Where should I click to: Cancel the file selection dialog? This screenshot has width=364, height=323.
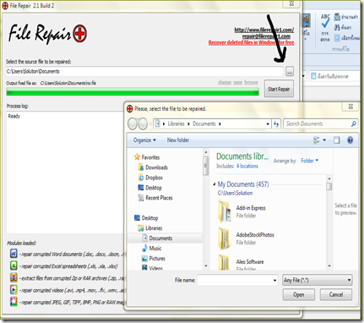(336, 294)
